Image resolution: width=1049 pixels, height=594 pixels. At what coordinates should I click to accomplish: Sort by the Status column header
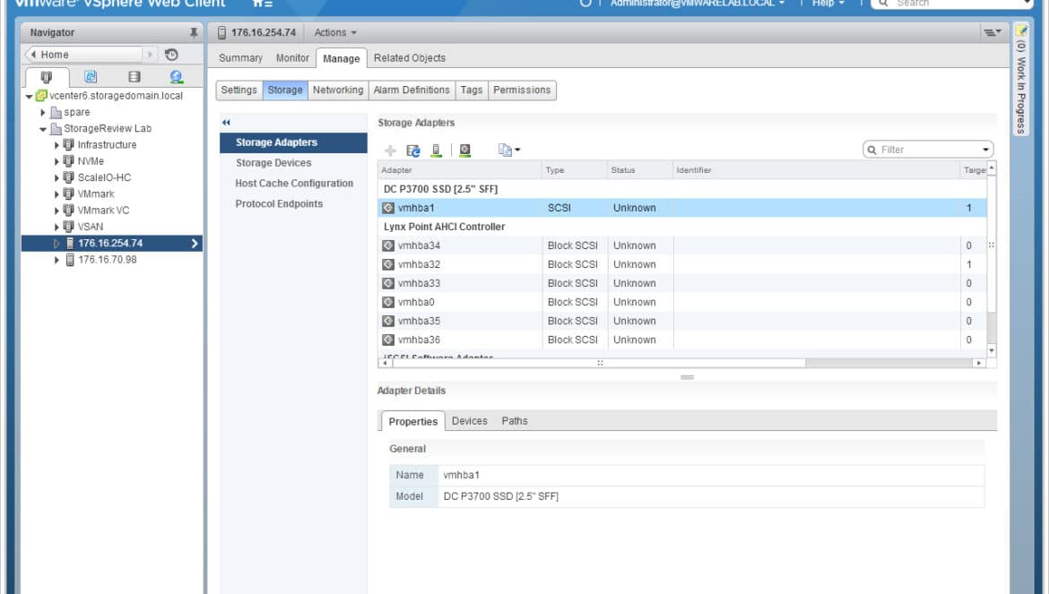[x=639, y=170]
